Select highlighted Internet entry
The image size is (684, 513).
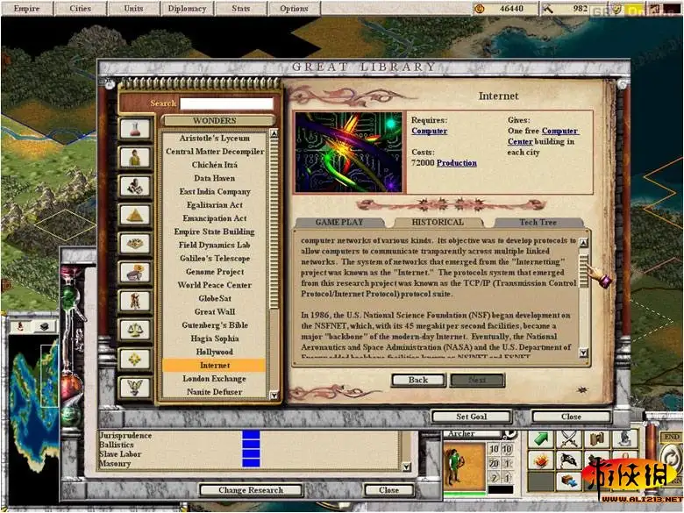214,365
